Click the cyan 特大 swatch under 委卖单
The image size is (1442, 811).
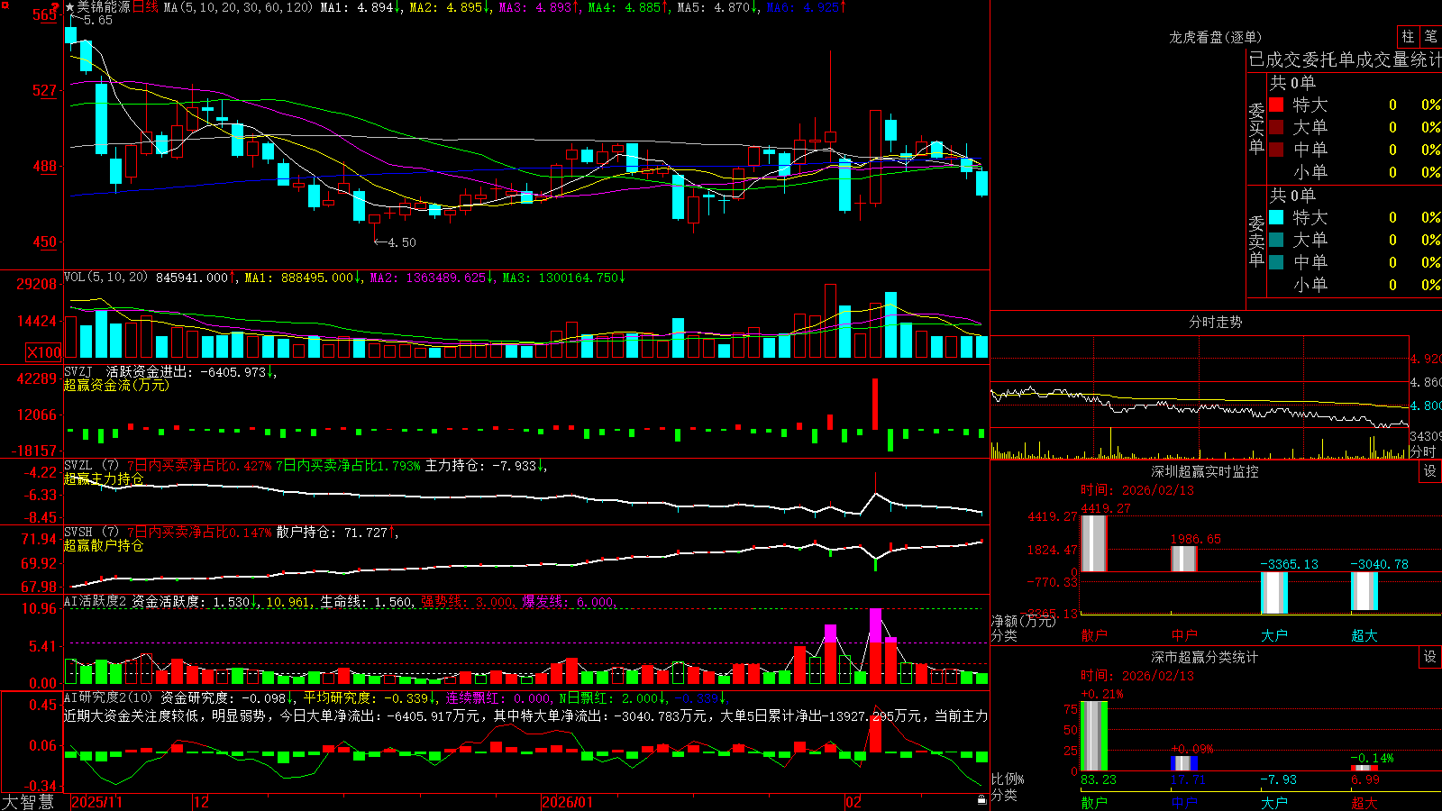point(1276,217)
